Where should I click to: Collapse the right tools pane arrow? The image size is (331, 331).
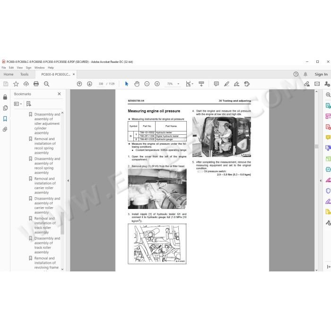pos(321,181)
